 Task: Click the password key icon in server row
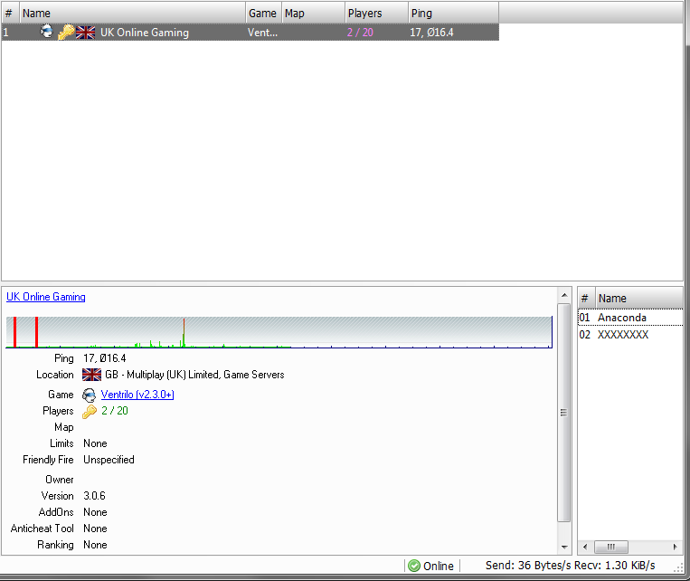[66, 33]
